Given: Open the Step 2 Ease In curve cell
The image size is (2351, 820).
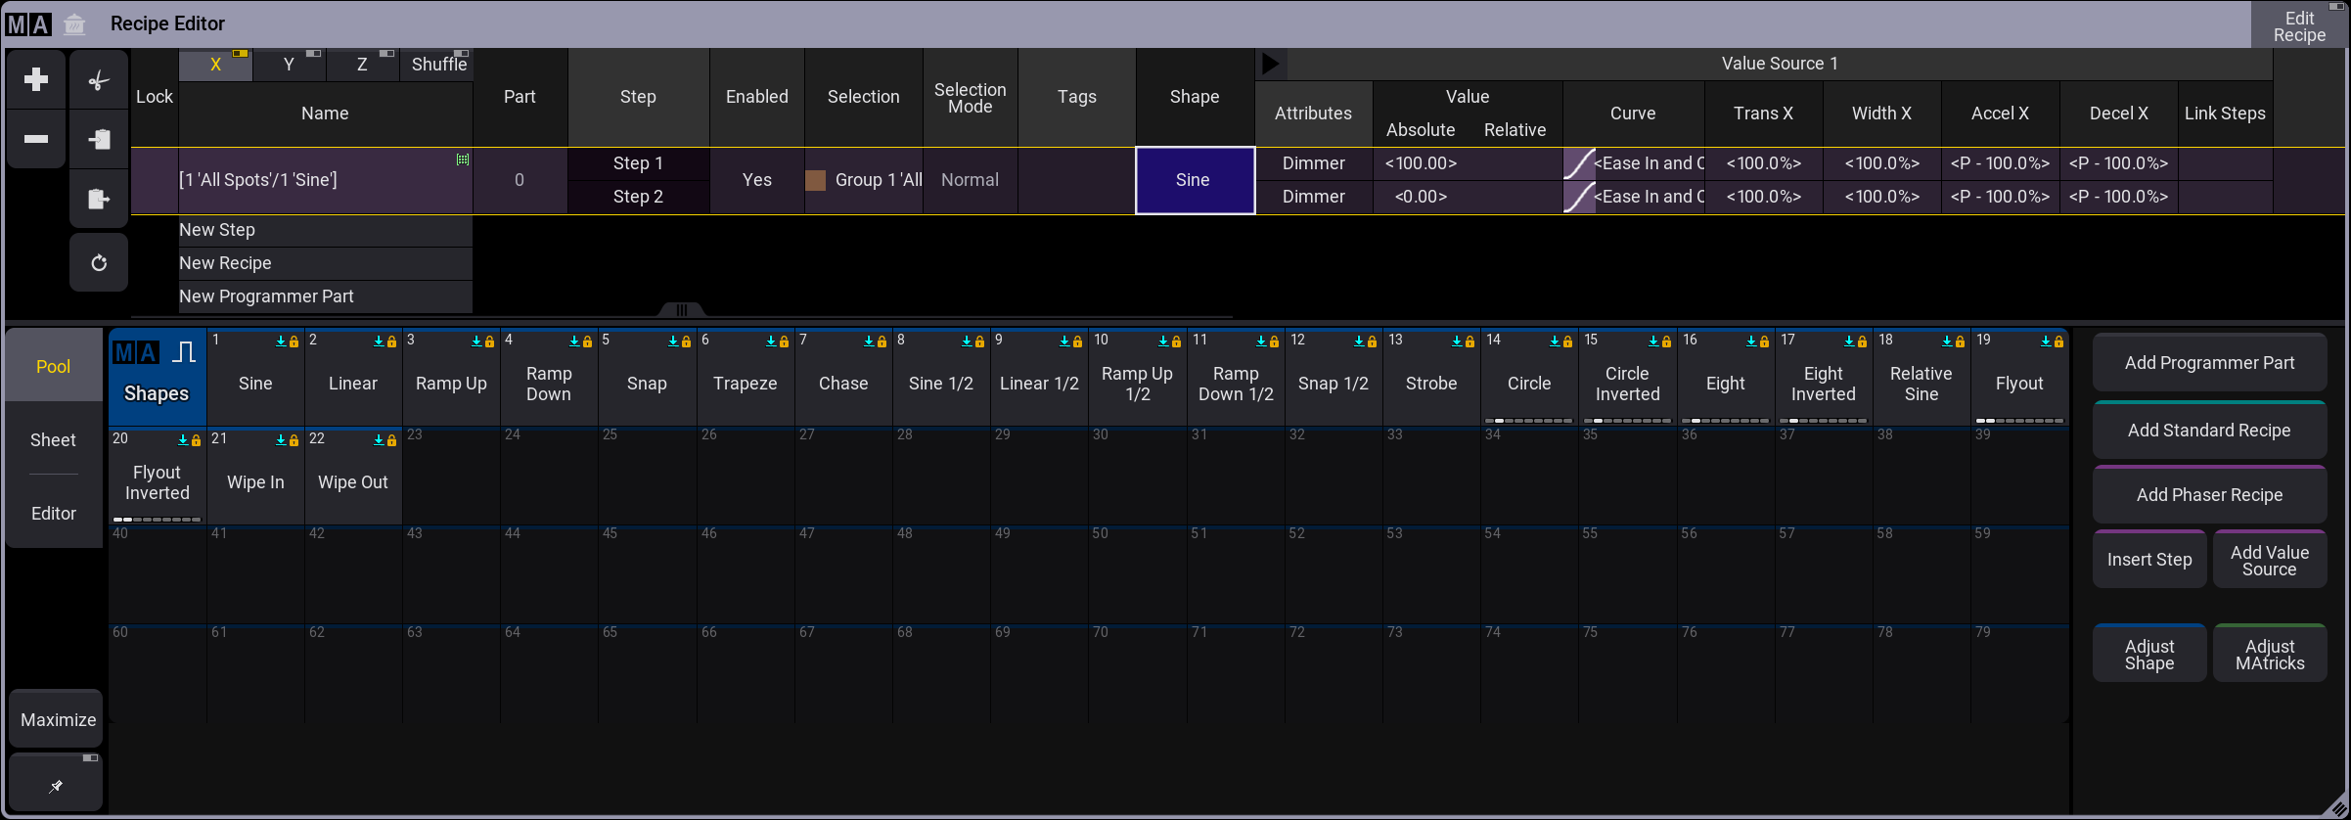Looking at the screenshot, I should pyautogui.click(x=1634, y=197).
